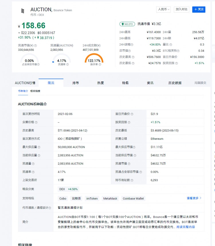
Task: Click help icon next to 总市值
Action: click(129, 51)
